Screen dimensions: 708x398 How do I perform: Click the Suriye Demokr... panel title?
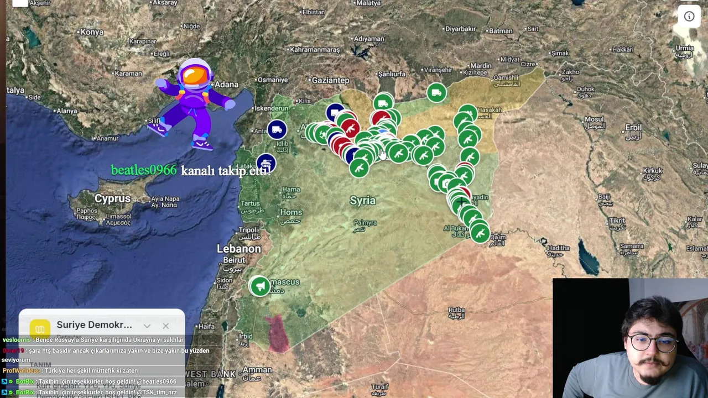point(94,325)
